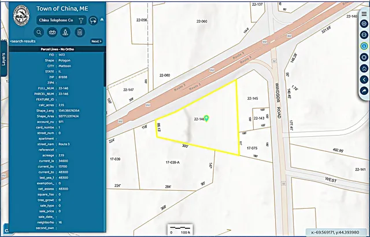370x237 pixels.
Task: Click the home view icon
Action: (364, 68)
